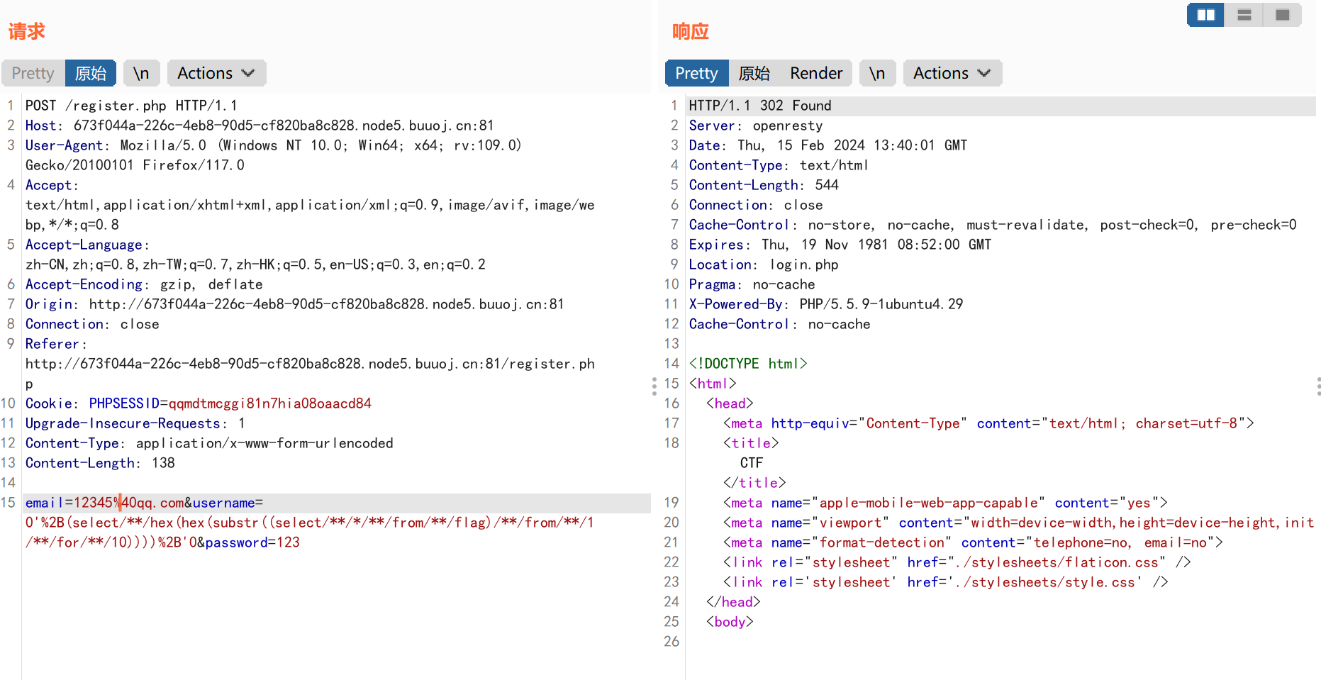The width and height of the screenshot is (1321, 680).
Task: Select side-by-side split layout icon
Action: 1205,15
